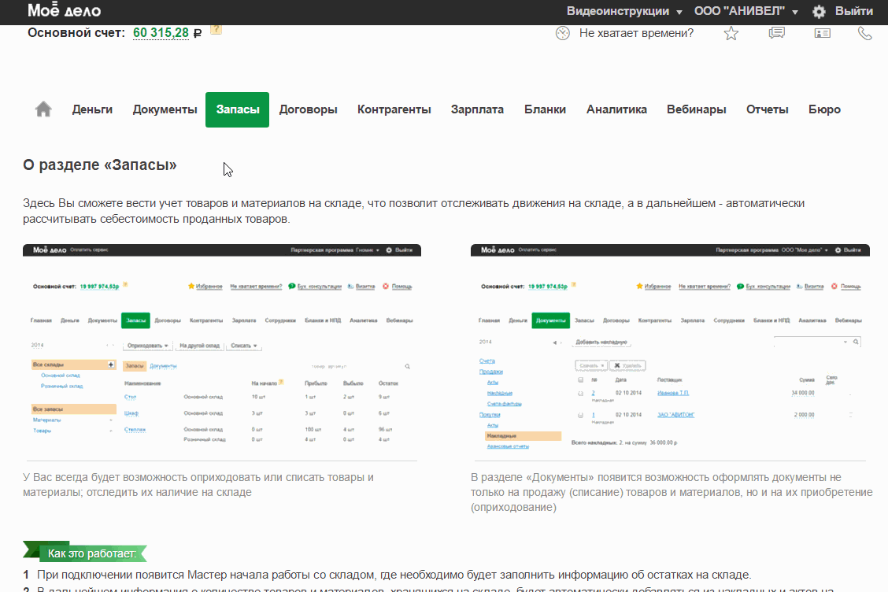Open the Бланки section
This screenshot has width=888, height=592.
[545, 109]
